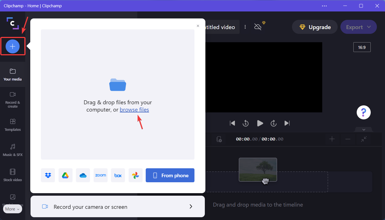
Task: Open the titlebar See more menu
Action: pyautogui.click(x=324, y=6)
